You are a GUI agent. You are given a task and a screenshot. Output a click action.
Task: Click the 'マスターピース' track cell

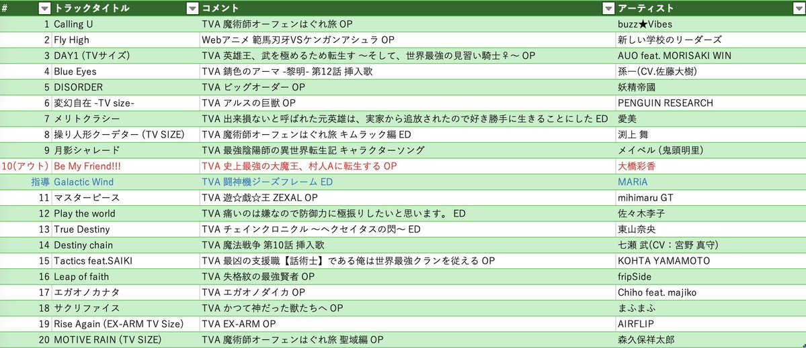tap(125, 198)
